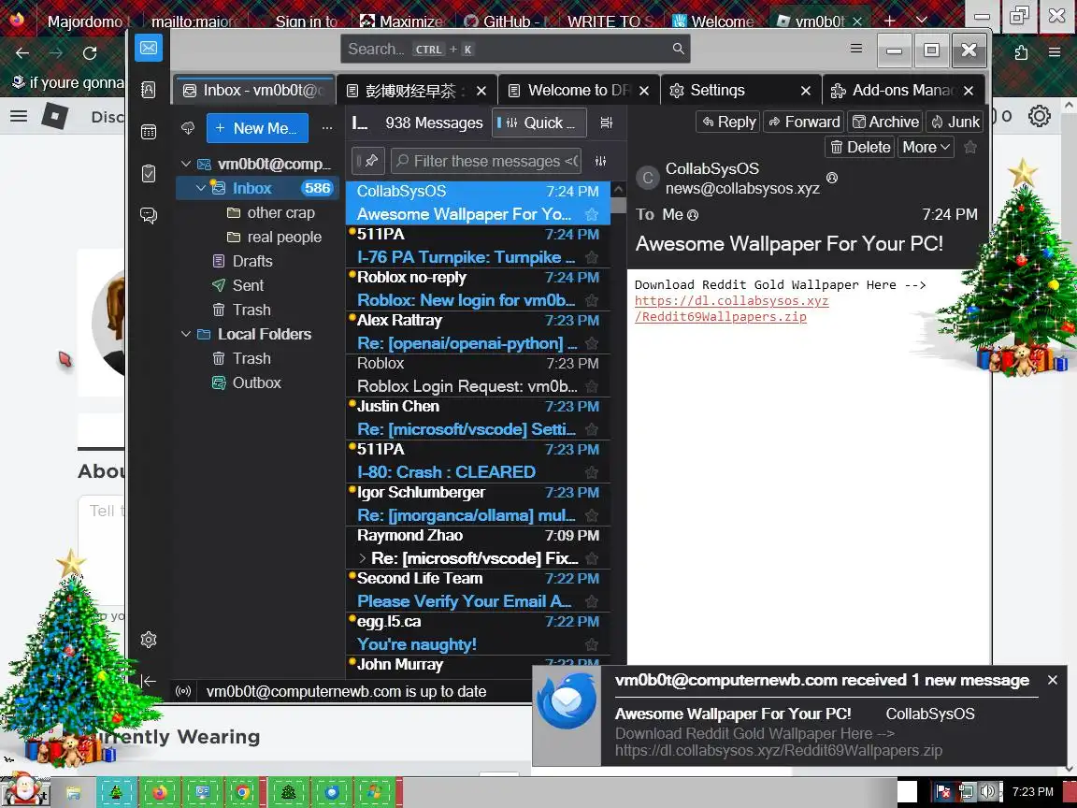Screen dimensions: 1077x808
Task: Star the You're naughty! message
Action: click(592, 644)
